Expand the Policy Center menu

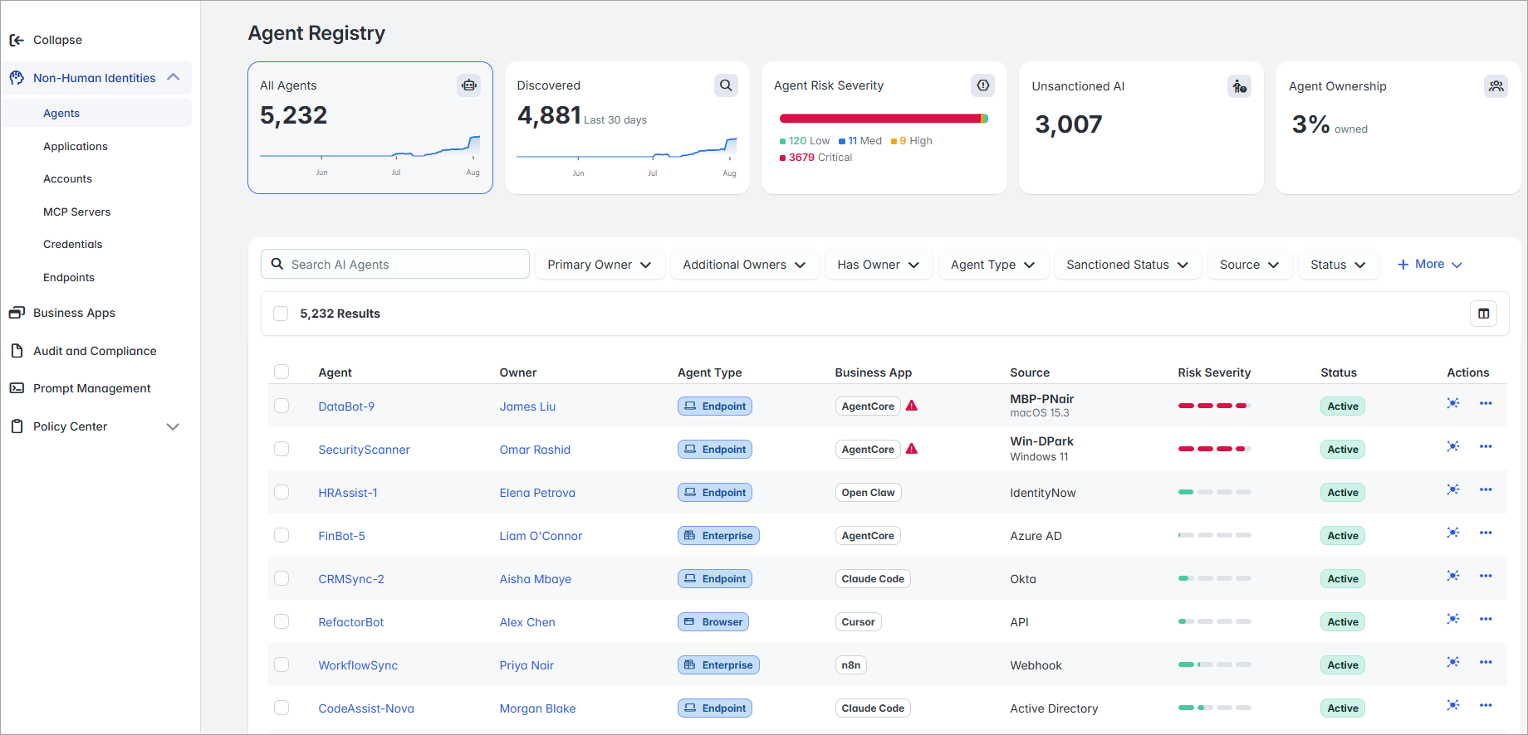coord(173,426)
